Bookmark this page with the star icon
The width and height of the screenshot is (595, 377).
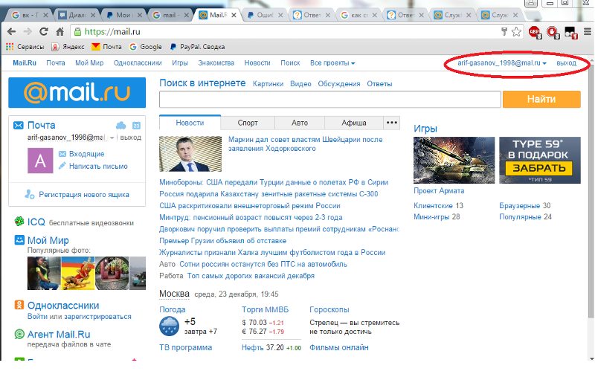[516, 31]
